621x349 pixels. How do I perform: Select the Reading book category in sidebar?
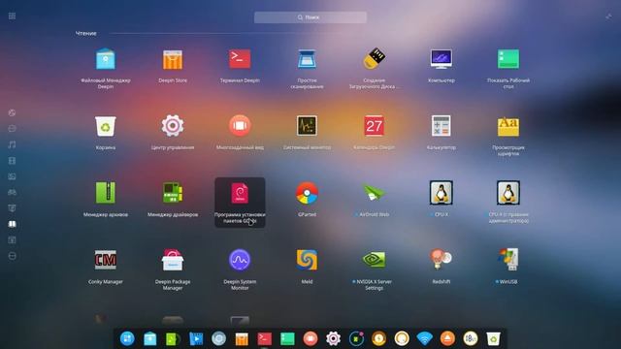coord(13,224)
